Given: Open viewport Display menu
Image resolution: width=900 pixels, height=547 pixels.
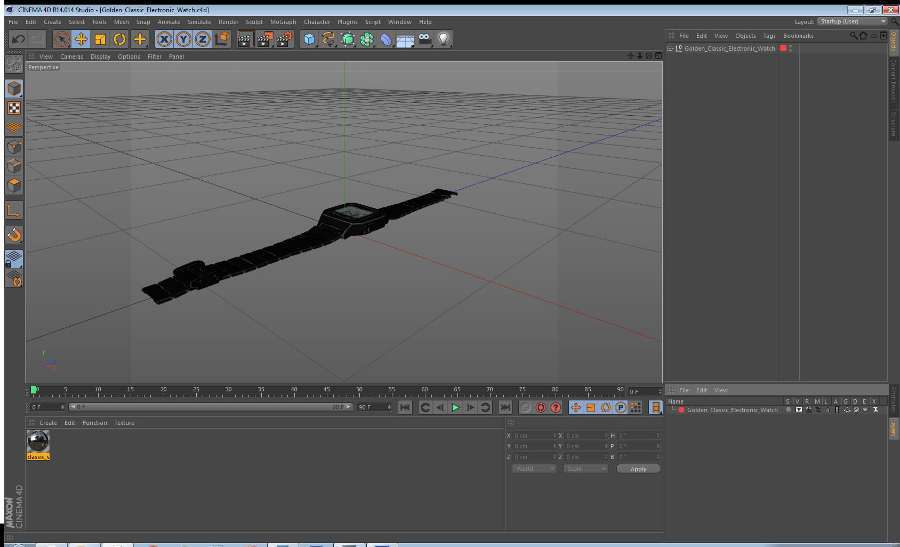Looking at the screenshot, I should pos(100,57).
